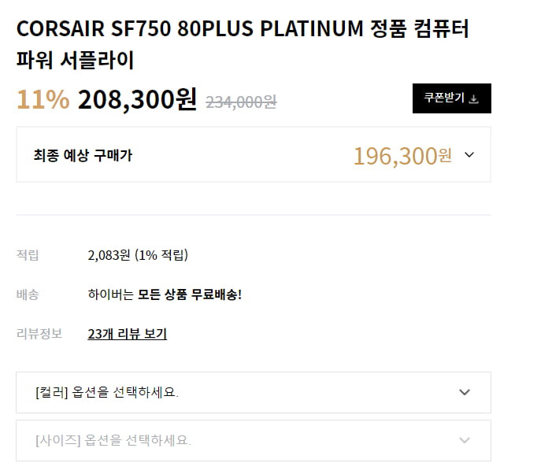Click the 리뷰정보 row label

pos(39,333)
